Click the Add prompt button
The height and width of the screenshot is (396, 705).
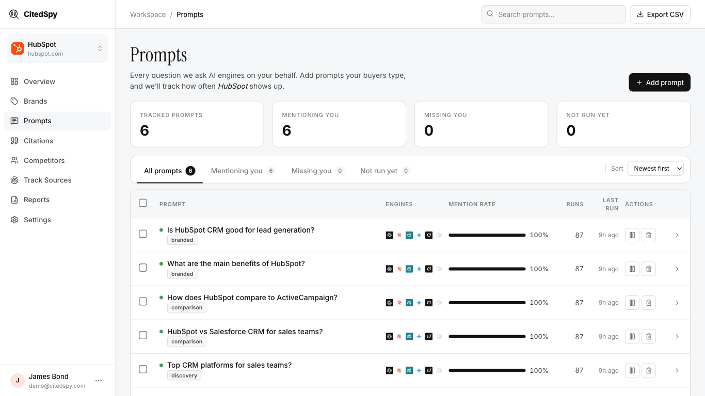coord(660,82)
